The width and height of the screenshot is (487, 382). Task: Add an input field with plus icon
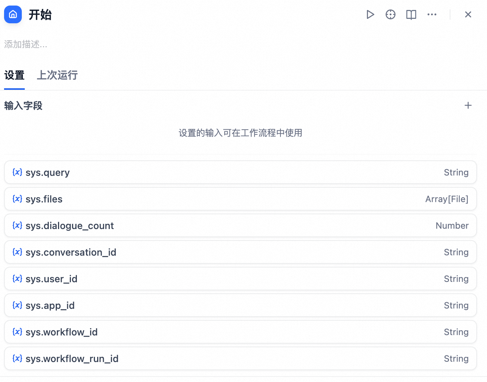(468, 105)
